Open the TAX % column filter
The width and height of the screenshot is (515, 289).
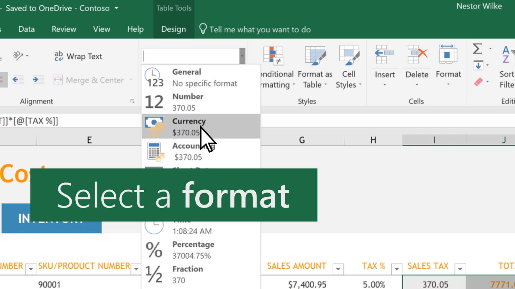point(397,268)
